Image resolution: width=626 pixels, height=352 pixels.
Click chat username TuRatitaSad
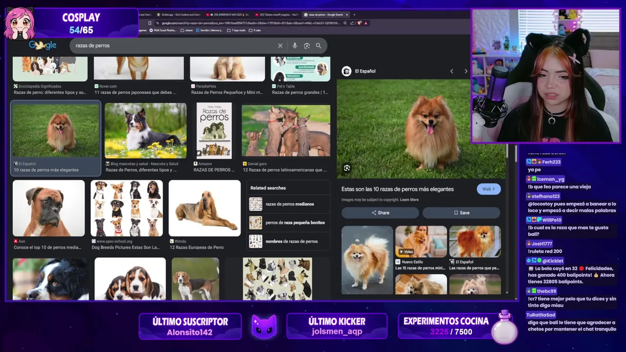pos(541,315)
